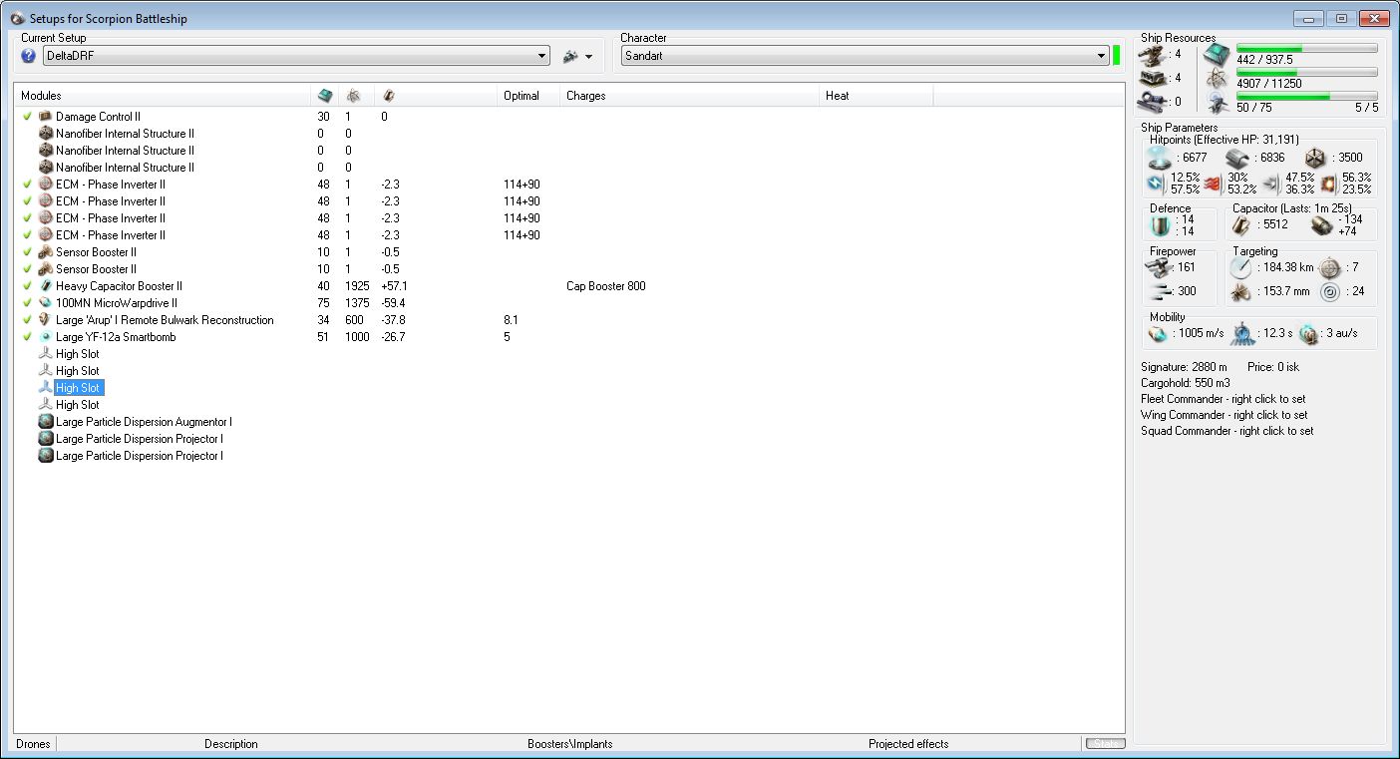Click the kinetic resistance icon showing 47.5%
This screenshot has height=759, width=1400.
[1270, 184]
